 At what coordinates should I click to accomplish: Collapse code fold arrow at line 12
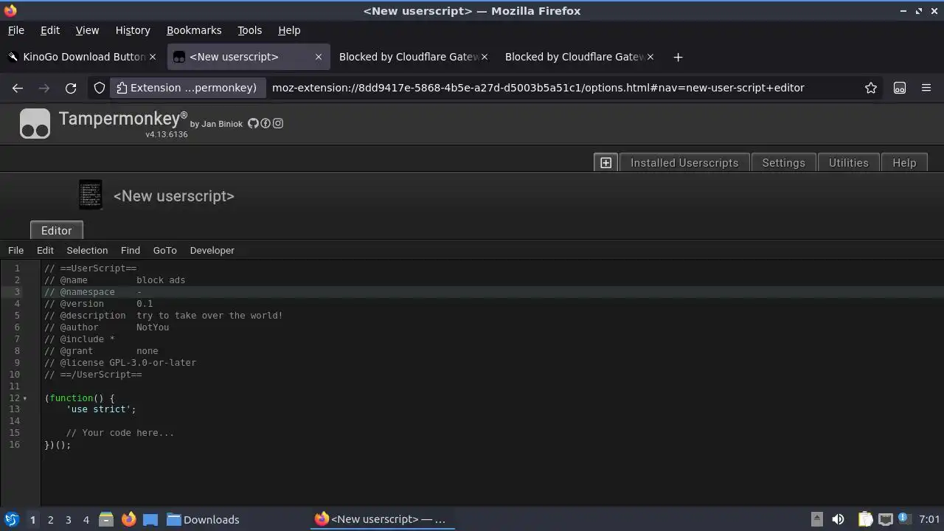[25, 398]
